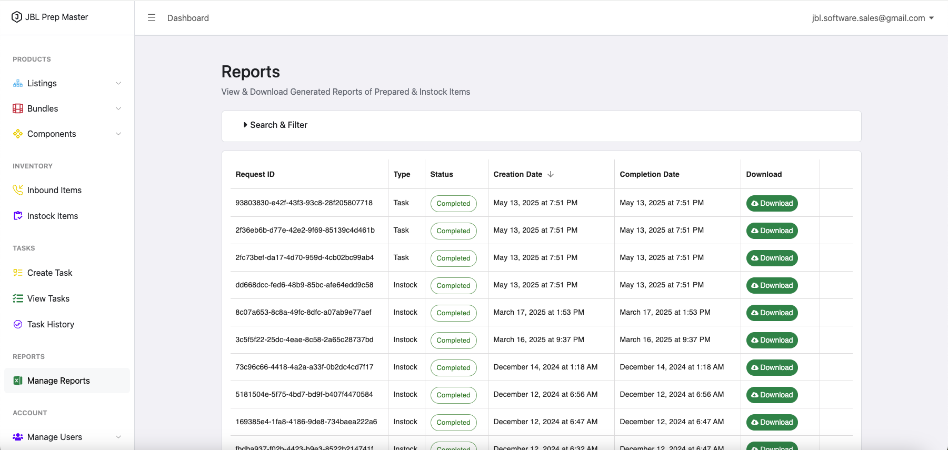Expand the Listings chevron

coord(118,83)
